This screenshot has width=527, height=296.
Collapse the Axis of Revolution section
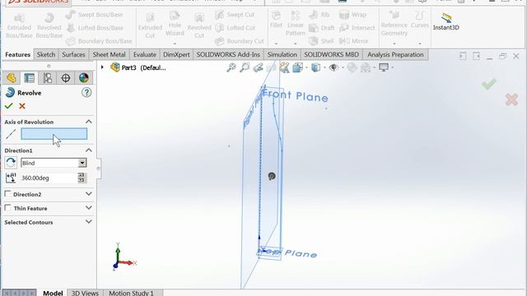[x=89, y=122]
